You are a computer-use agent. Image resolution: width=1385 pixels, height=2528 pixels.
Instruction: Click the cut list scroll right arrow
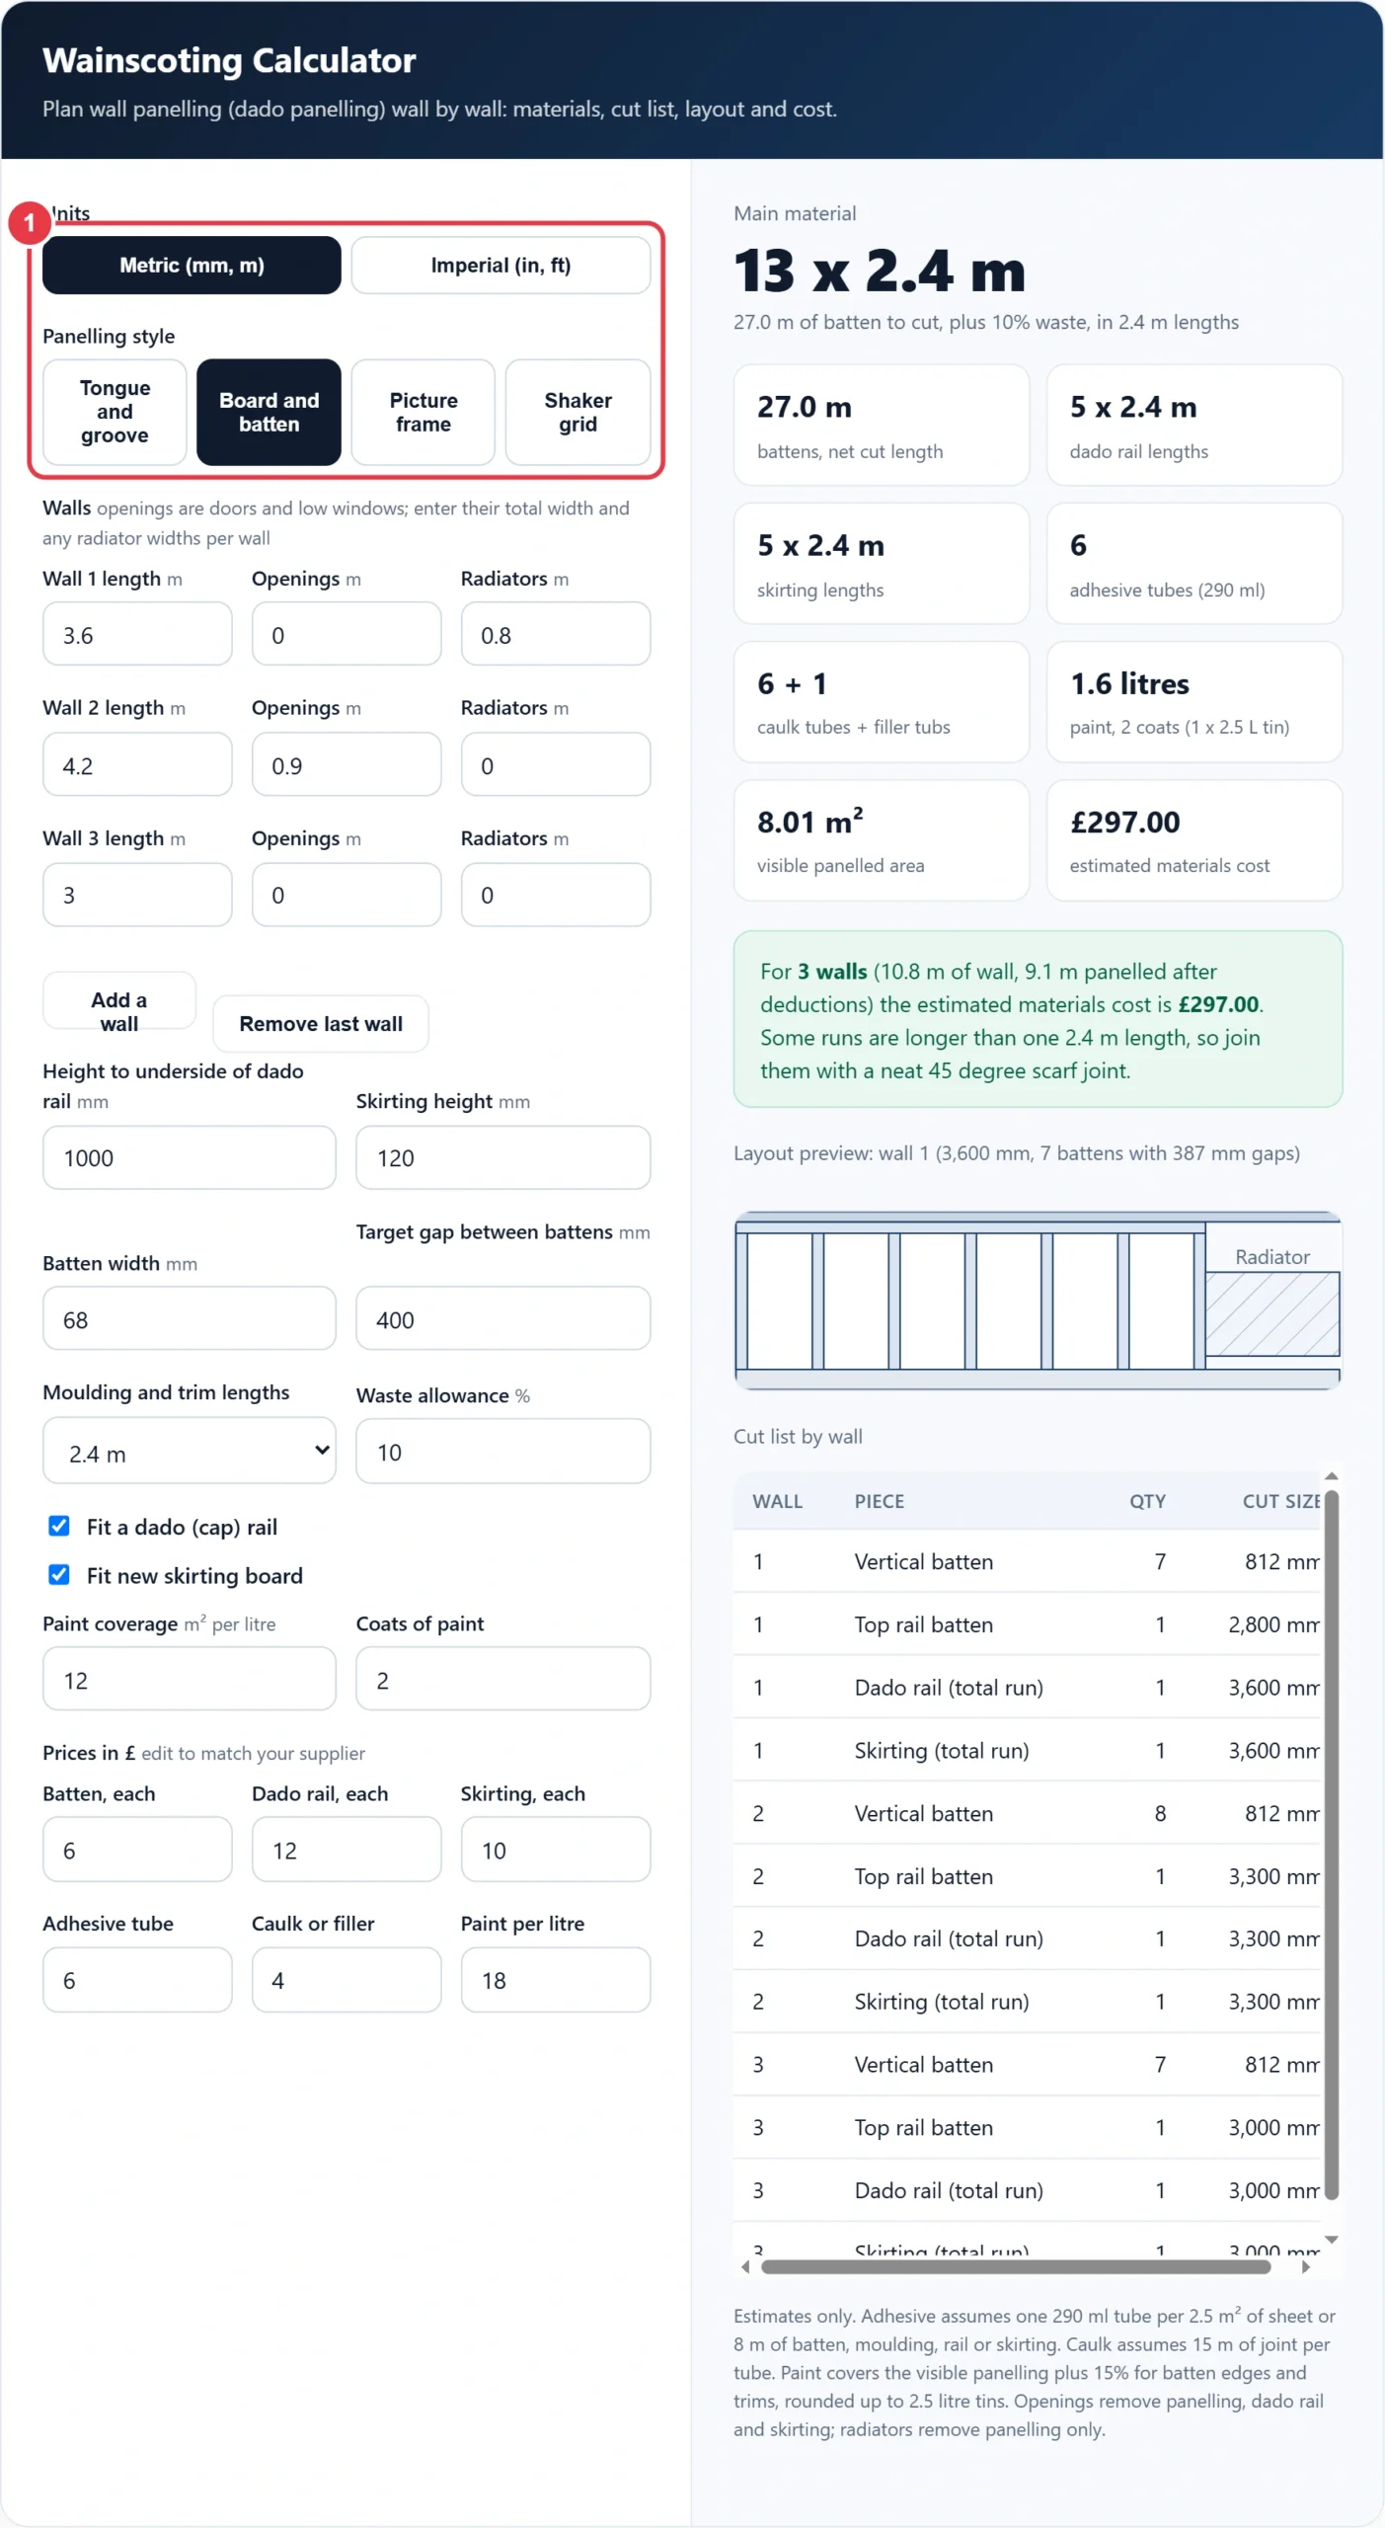(1305, 2267)
